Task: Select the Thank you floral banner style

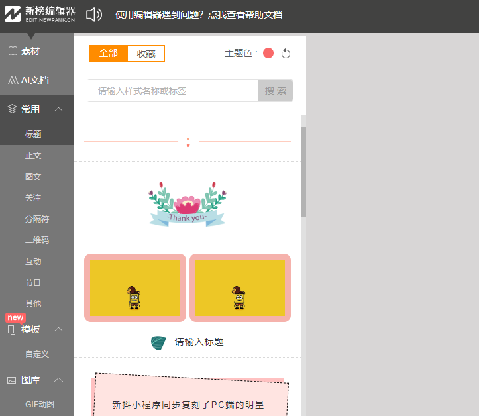Action: 187,202
